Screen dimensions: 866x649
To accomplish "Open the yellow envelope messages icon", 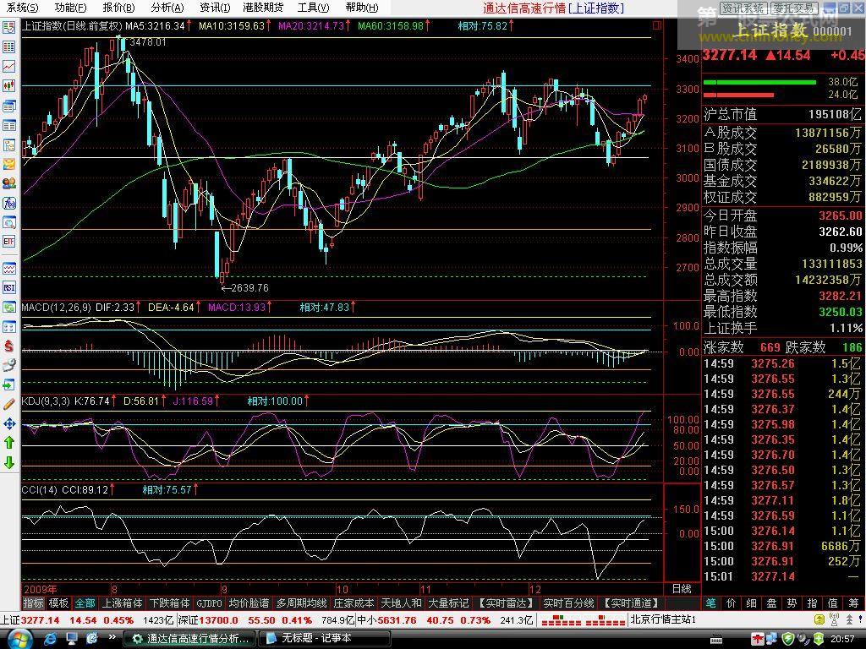I will click(8, 164).
